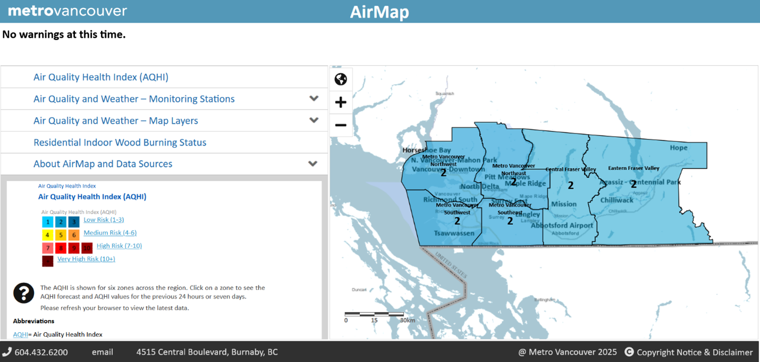
Task: Click the Very High Risk color swatch
Action: pos(47,260)
